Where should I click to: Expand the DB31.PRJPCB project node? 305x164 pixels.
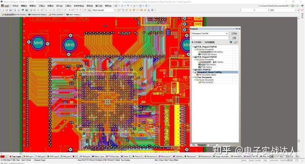coord(194,70)
